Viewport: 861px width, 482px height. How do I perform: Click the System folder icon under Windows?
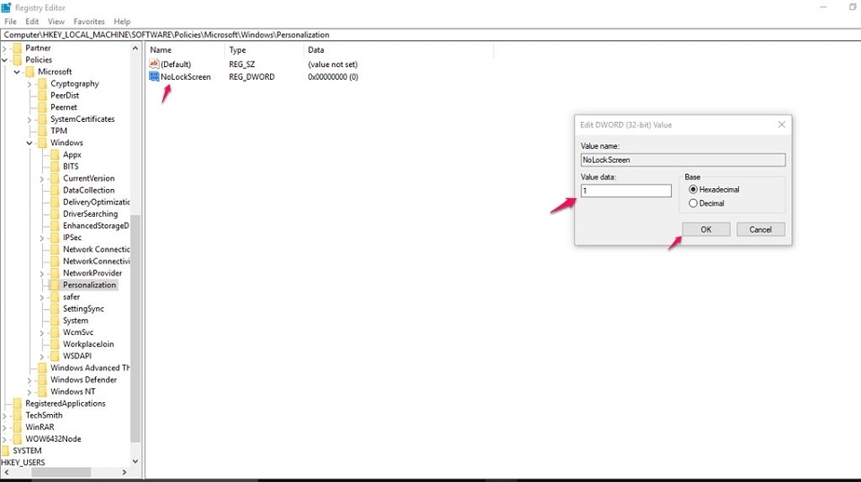coord(55,320)
